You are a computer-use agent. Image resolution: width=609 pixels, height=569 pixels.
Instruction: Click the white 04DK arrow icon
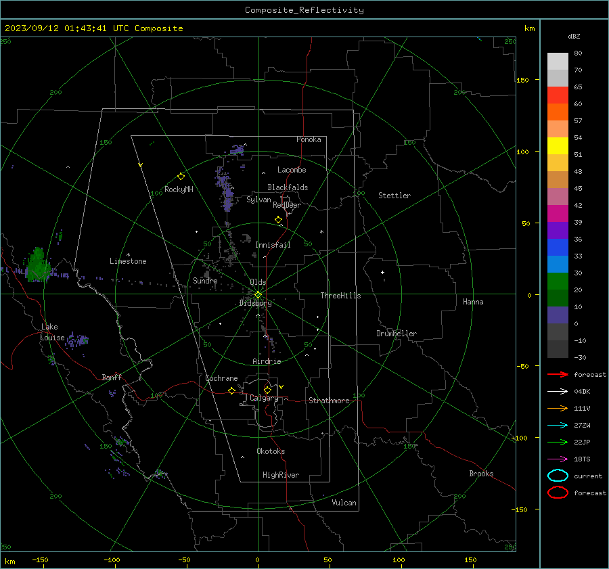coord(558,391)
